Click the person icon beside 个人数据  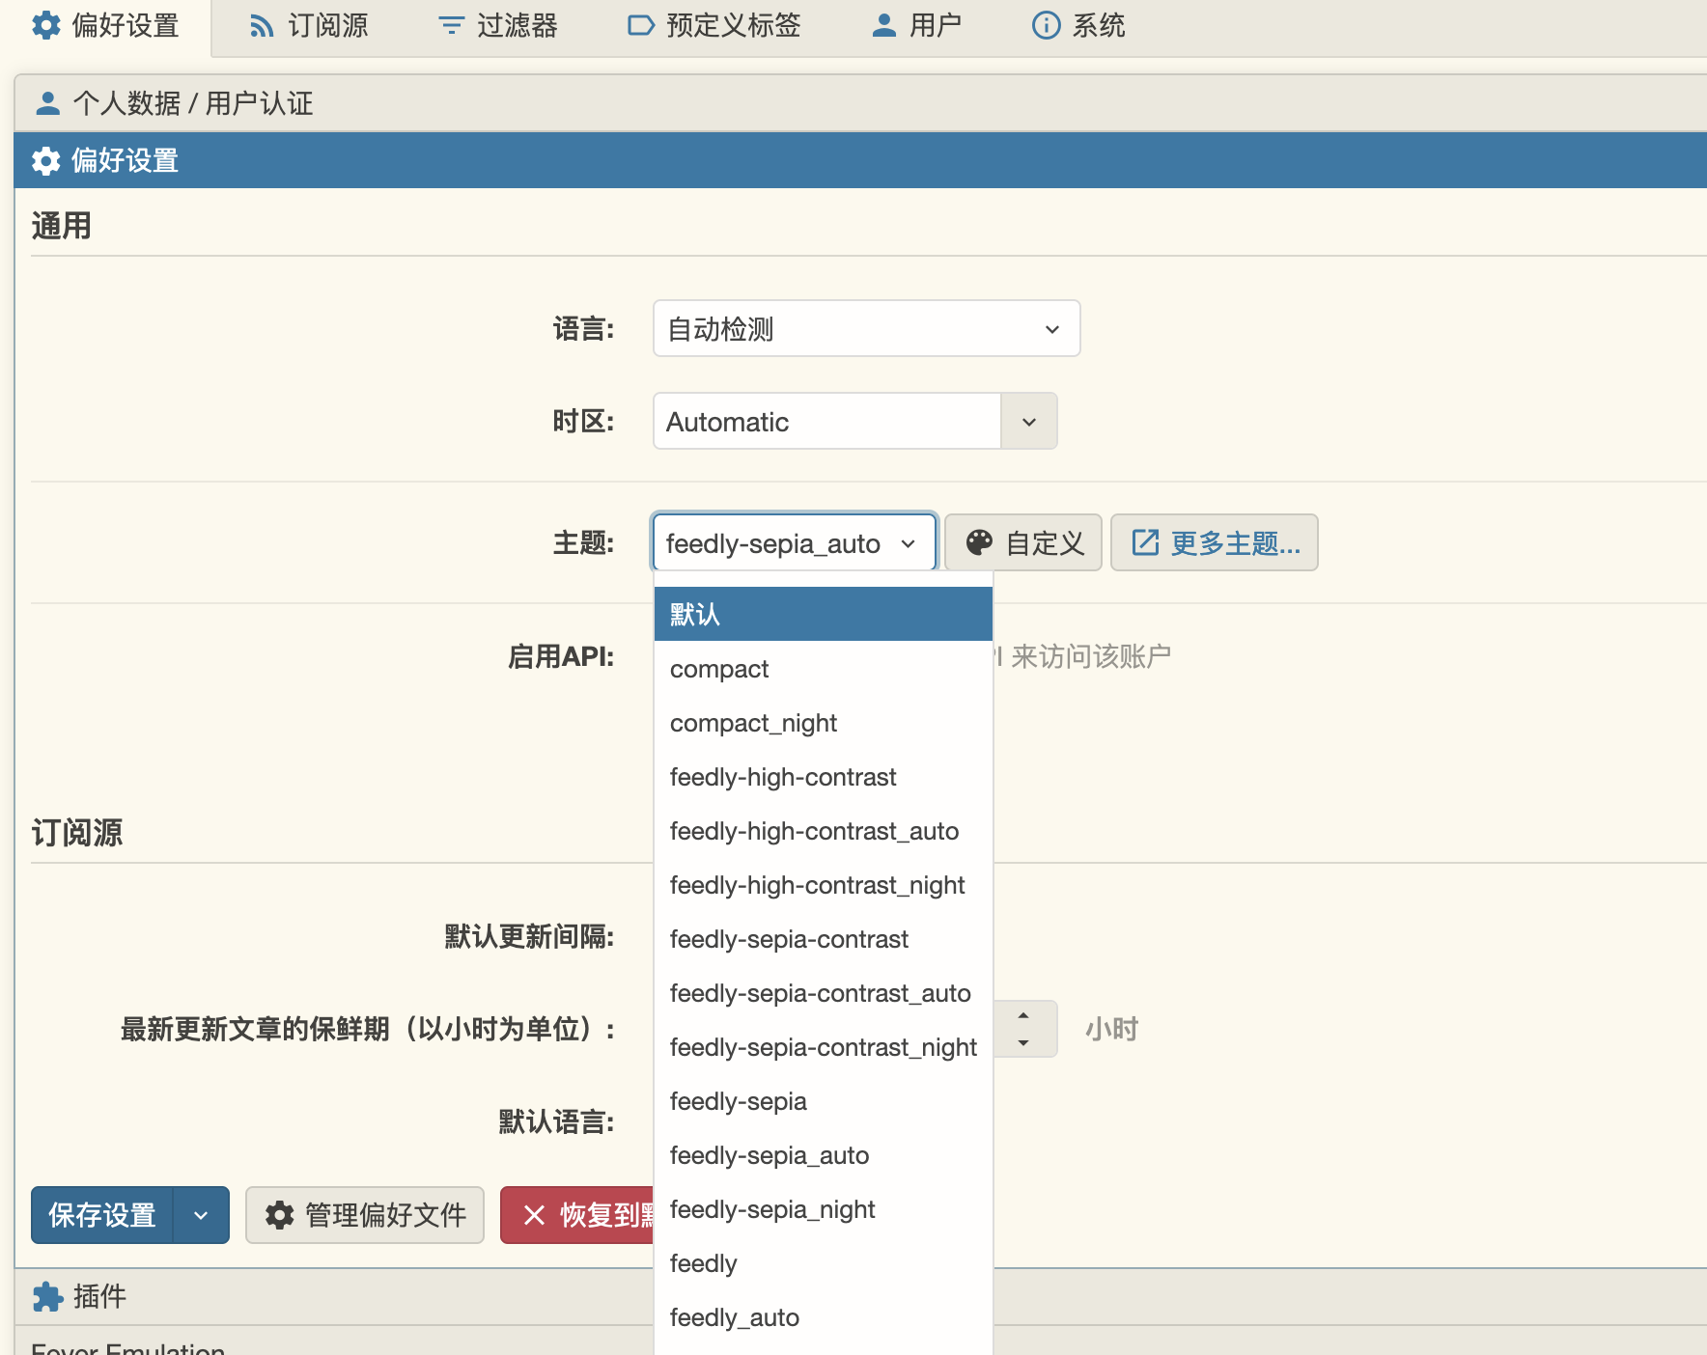tap(47, 103)
